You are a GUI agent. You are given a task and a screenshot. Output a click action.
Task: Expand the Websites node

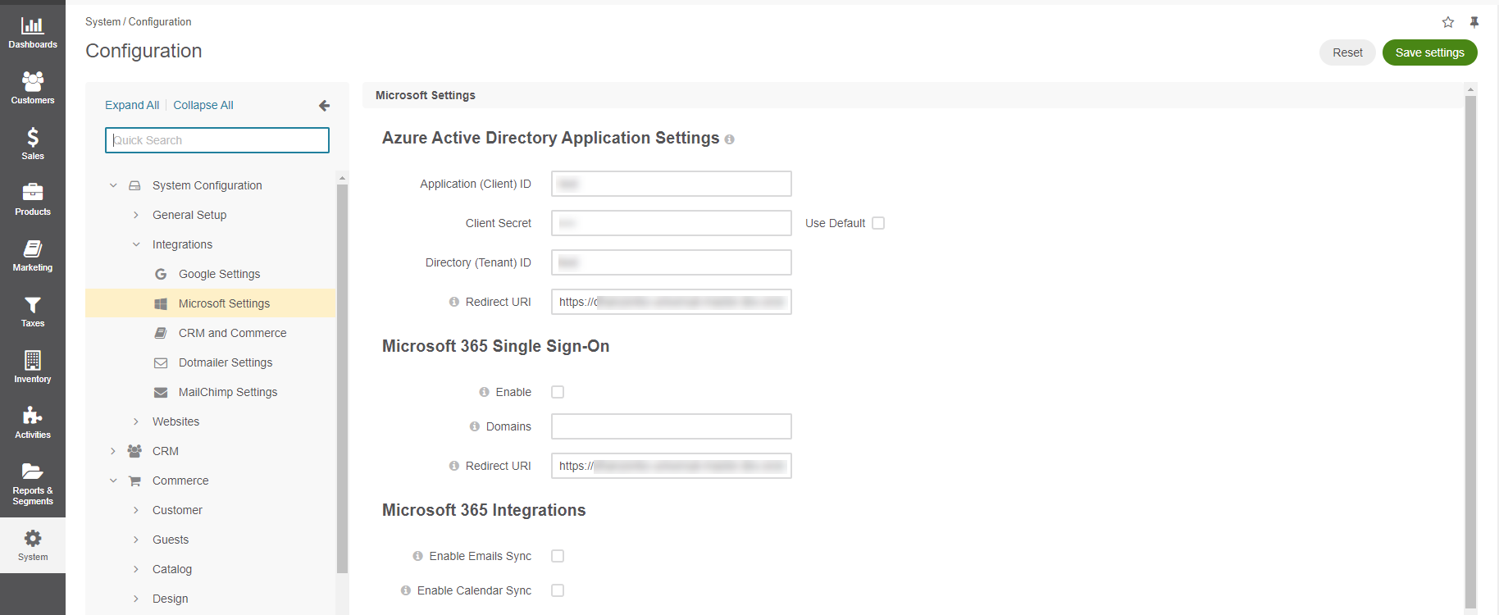pos(136,421)
